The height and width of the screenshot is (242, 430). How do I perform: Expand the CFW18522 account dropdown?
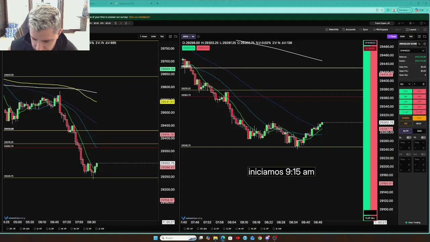412,51
